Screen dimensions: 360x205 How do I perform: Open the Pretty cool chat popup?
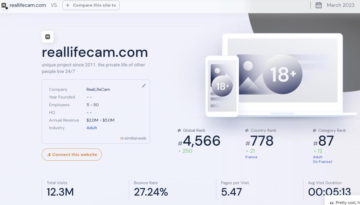344,202
